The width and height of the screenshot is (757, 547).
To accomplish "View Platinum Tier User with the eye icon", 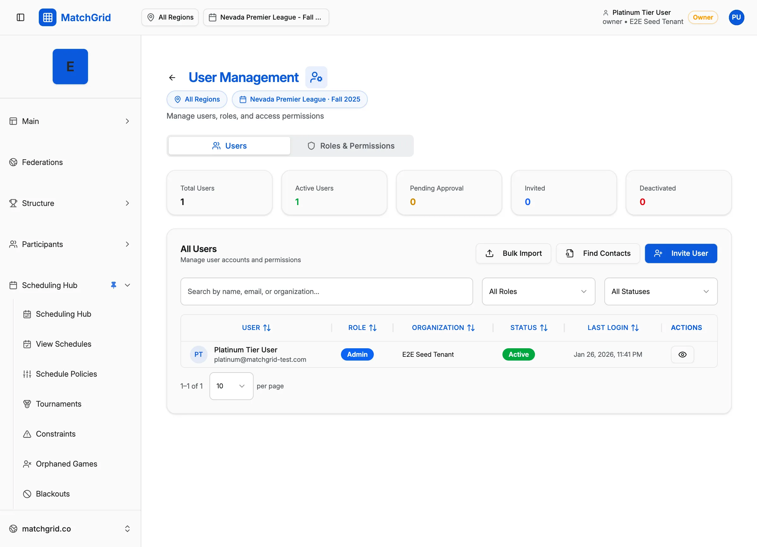I will [x=682, y=354].
